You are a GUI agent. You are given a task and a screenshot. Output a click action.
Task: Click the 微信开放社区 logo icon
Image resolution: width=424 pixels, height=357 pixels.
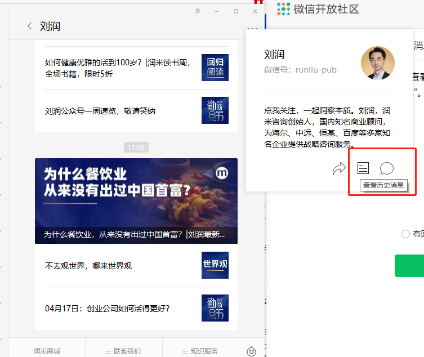click(x=283, y=9)
